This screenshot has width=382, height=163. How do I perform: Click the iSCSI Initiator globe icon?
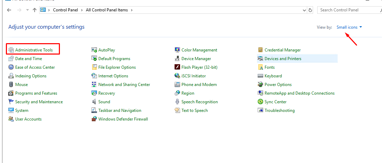[177, 76]
